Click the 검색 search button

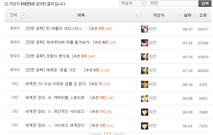(x=205, y=3)
